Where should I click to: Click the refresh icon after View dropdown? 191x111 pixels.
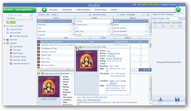(x=147, y=15)
